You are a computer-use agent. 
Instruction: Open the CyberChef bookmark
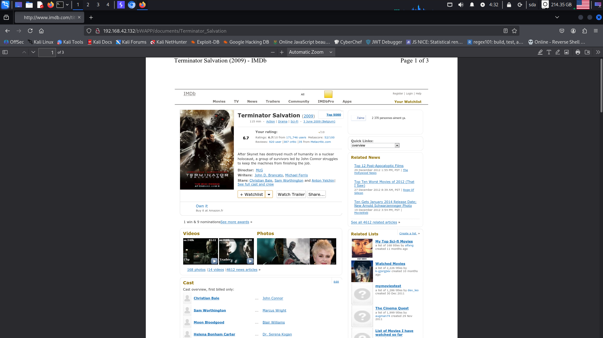pos(348,42)
